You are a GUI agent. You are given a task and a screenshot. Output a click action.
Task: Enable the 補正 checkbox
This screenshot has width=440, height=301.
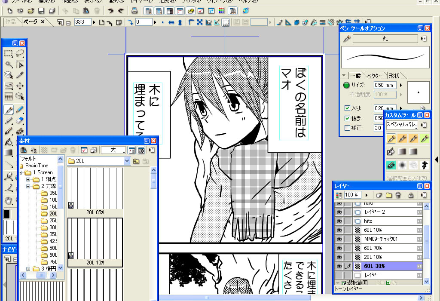[x=347, y=128]
